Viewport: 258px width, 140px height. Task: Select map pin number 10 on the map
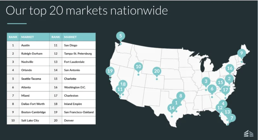[x=138, y=67]
